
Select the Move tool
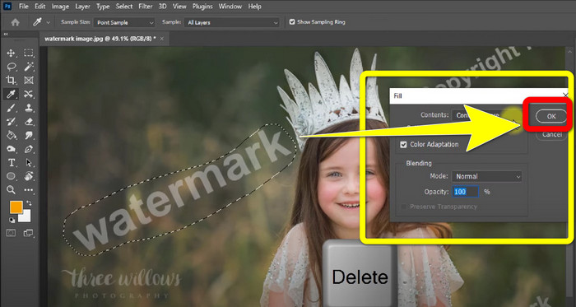tap(11, 53)
